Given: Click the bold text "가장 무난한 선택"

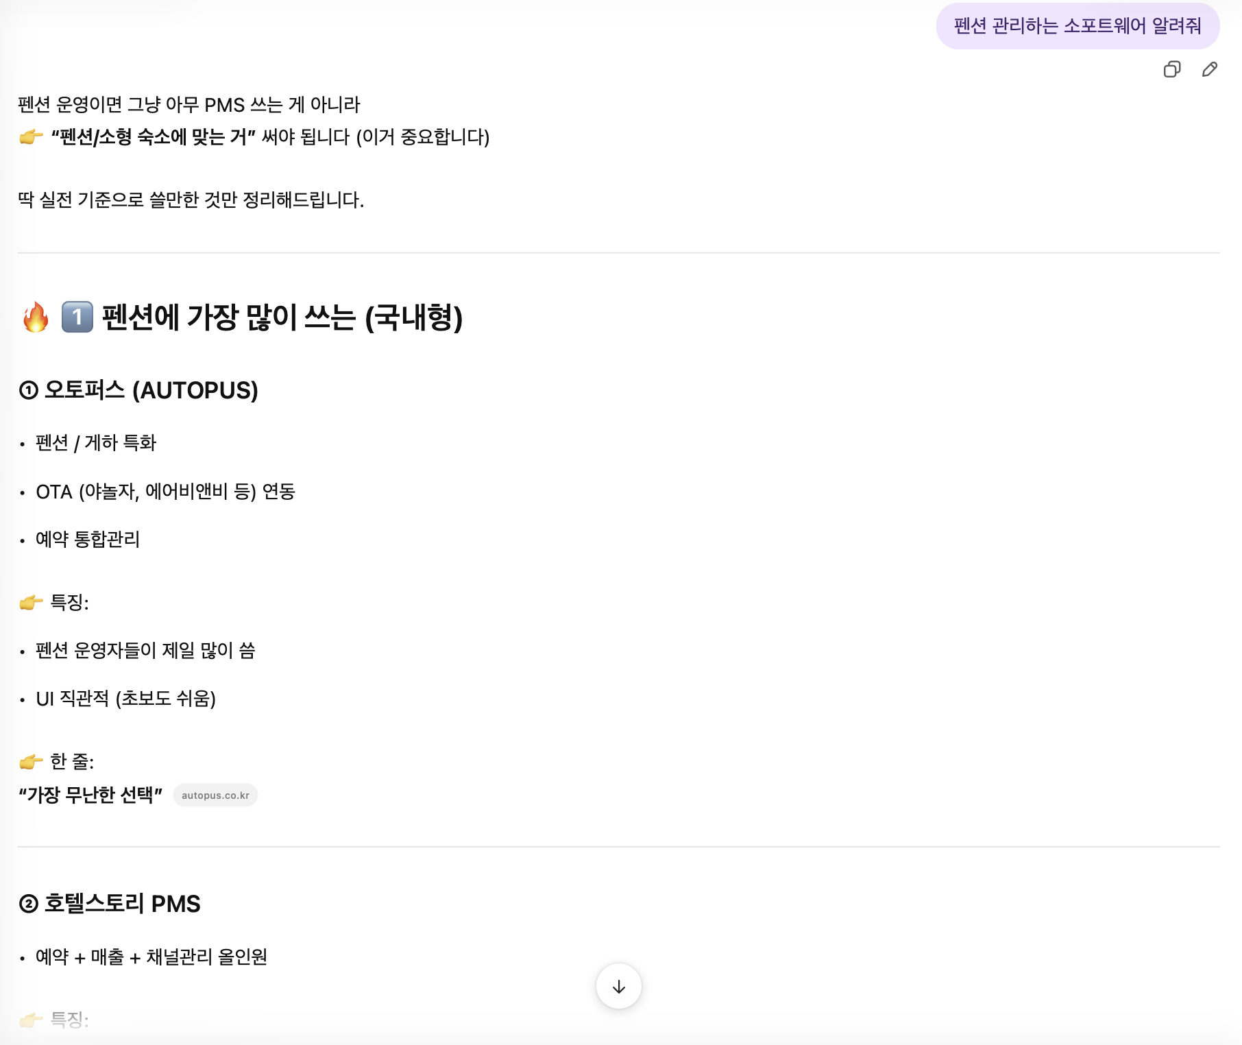Looking at the screenshot, I should (90, 795).
